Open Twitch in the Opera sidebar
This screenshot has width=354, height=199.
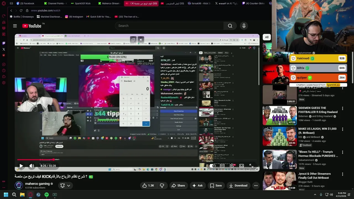click(x=4, y=43)
